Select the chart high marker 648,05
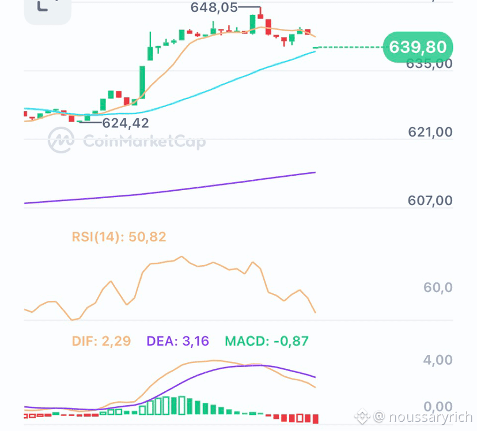Screen dimensions: 477x431 click(214, 7)
